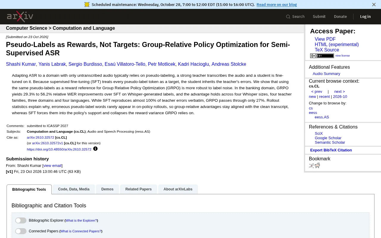Download the TeX Source
This screenshot has height=238, width=381.
tap(327, 50)
